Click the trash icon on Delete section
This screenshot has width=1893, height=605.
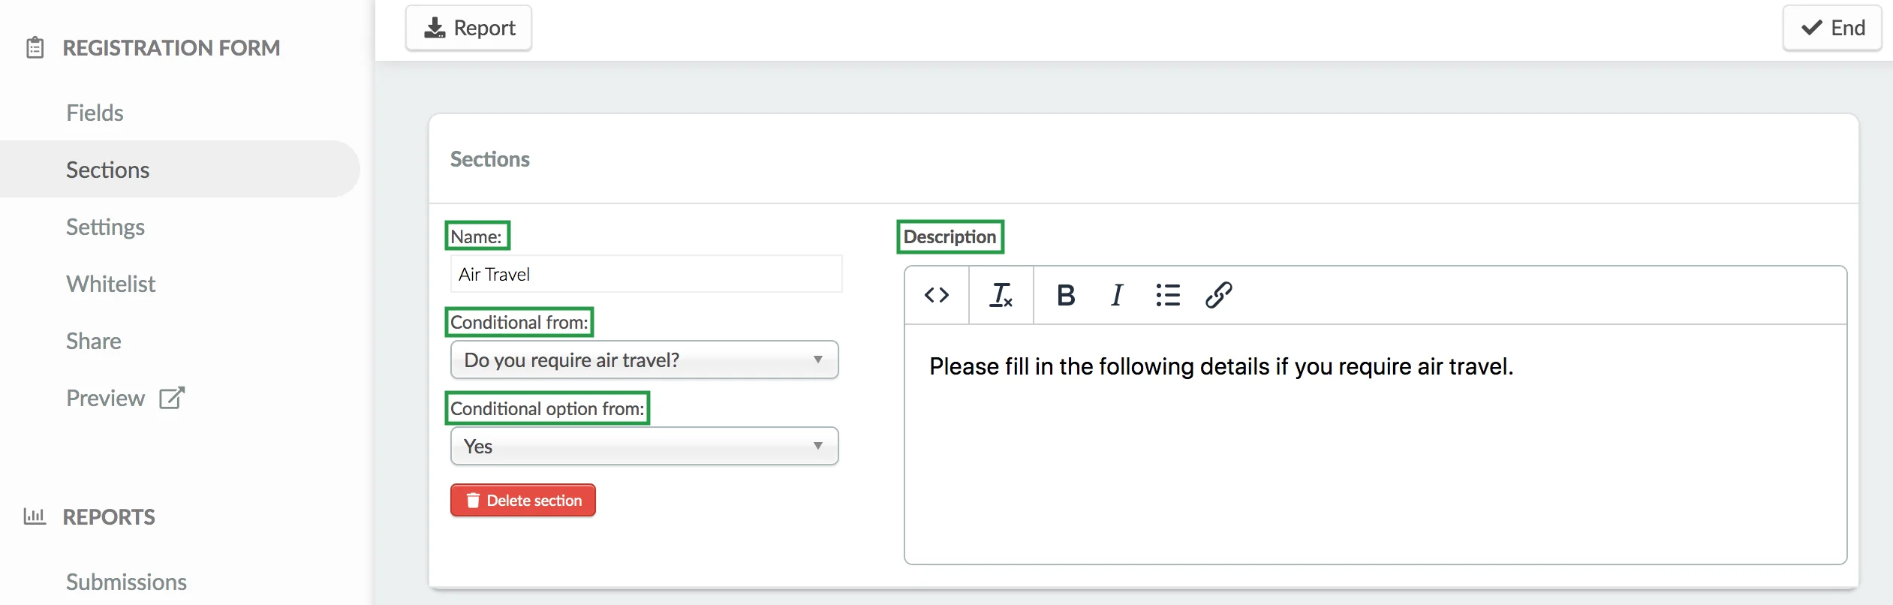pos(473,501)
